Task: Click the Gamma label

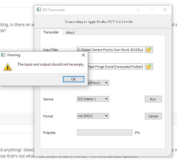Action: point(48,99)
